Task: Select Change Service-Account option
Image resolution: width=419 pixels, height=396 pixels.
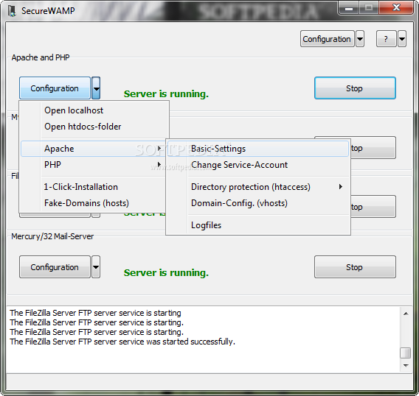Action: tap(258, 165)
